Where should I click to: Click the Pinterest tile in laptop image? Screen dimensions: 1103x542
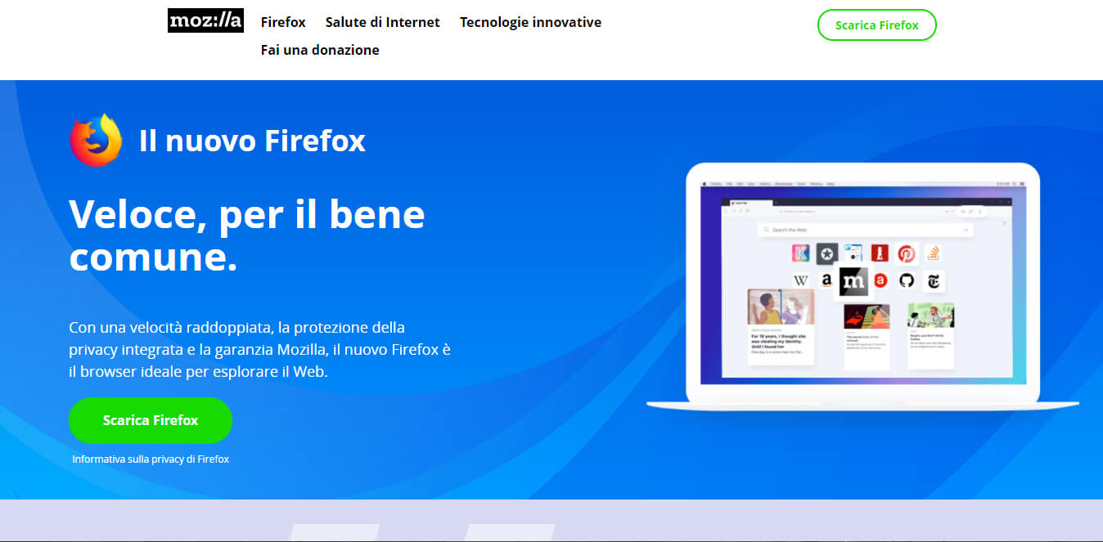pos(907,253)
